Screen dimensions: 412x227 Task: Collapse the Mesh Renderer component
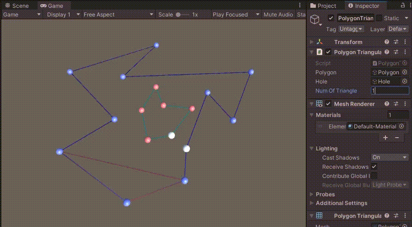coord(312,104)
